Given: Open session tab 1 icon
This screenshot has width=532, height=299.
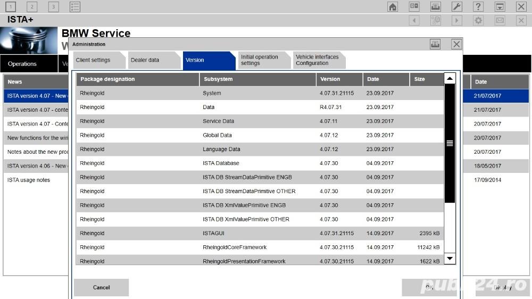Looking at the screenshot, I should (11, 6).
